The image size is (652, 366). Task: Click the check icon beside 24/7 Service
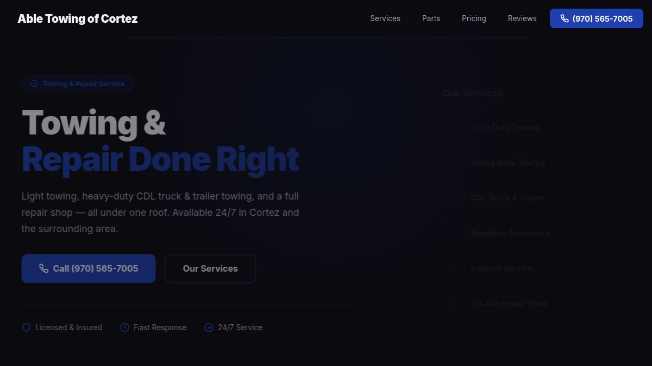tap(209, 328)
